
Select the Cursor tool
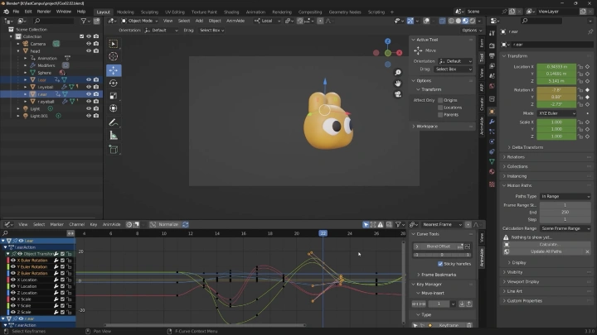(114, 56)
